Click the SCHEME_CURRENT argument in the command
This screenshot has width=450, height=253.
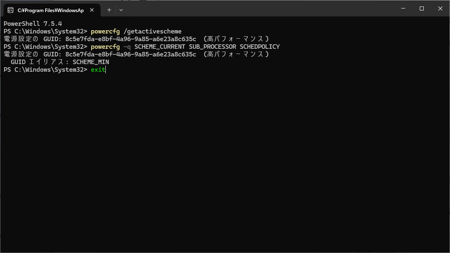pyautogui.click(x=160, y=47)
